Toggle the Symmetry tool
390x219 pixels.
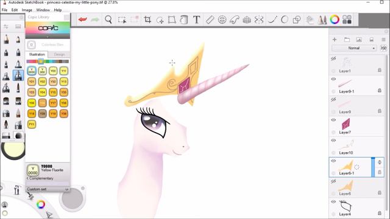coord(259,19)
